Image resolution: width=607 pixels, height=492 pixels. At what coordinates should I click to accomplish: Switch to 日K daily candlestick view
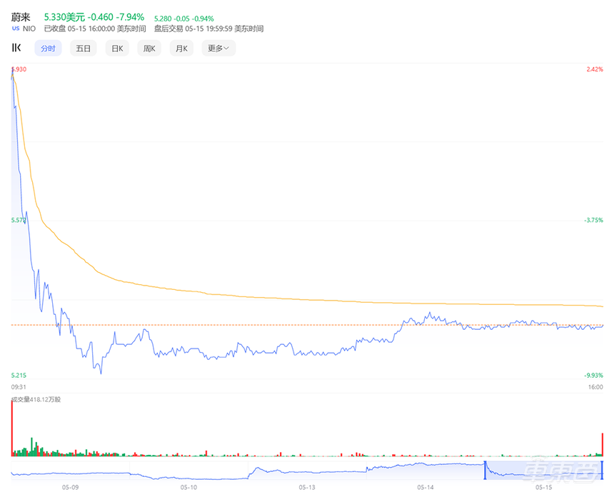pyautogui.click(x=116, y=49)
